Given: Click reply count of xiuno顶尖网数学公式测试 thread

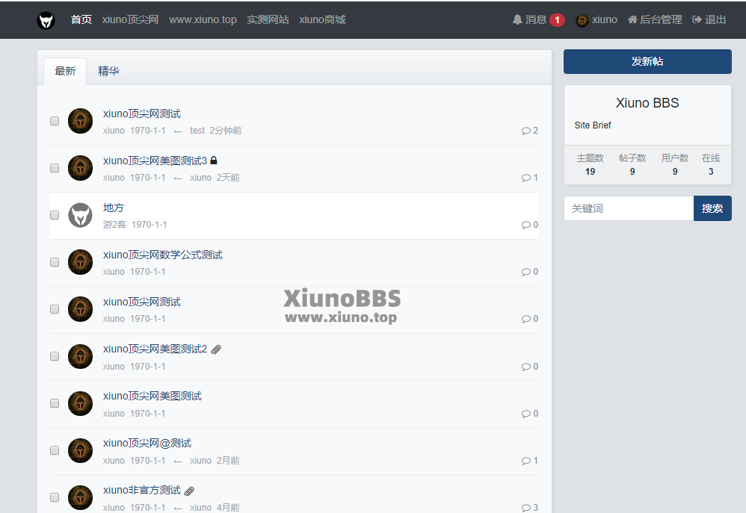Looking at the screenshot, I should (529, 272).
